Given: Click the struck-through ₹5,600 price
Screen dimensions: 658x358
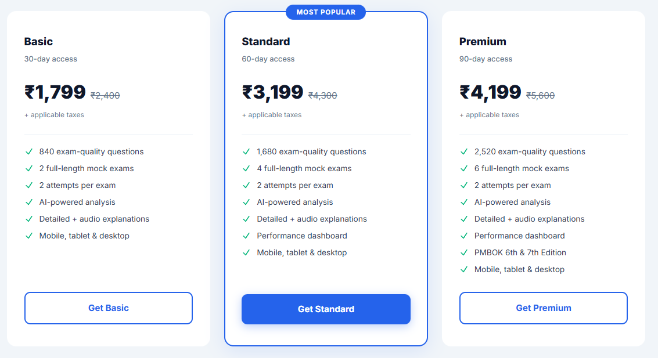Looking at the screenshot, I should click(541, 96).
